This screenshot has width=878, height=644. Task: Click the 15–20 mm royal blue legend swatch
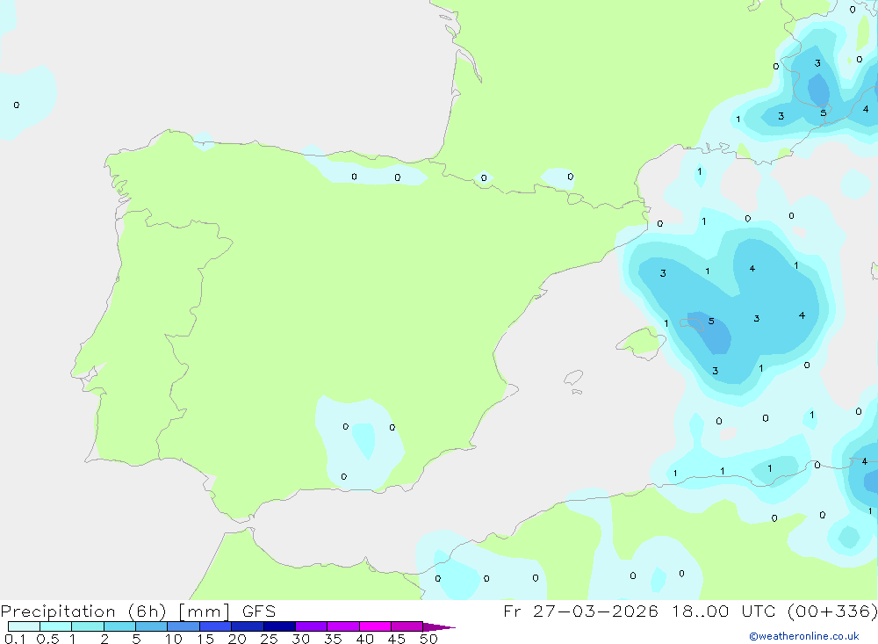point(216,626)
